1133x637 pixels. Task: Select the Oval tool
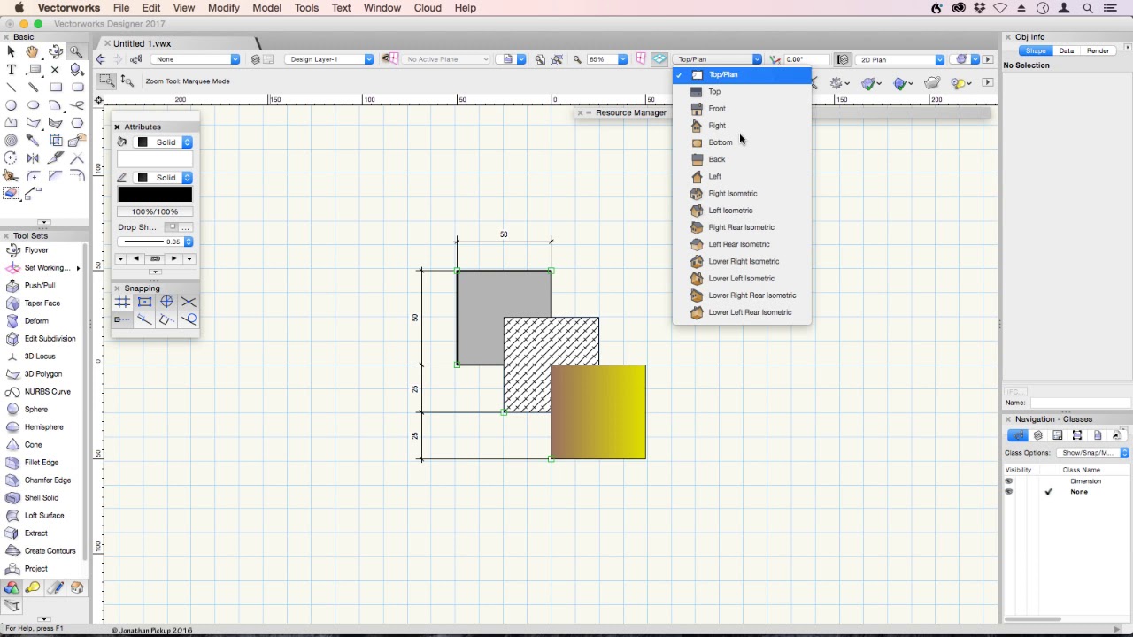coord(33,104)
